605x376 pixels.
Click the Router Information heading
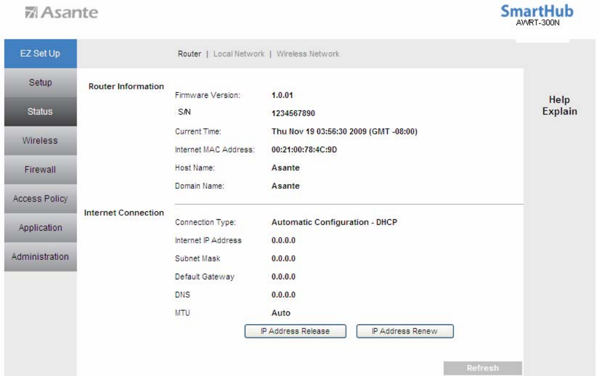tap(126, 86)
